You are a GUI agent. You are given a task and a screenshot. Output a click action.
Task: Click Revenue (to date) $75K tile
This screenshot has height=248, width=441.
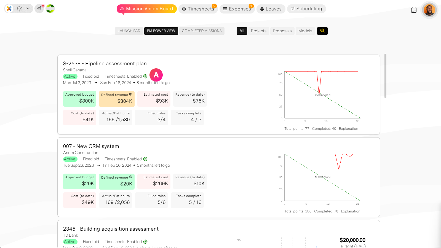click(190, 99)
